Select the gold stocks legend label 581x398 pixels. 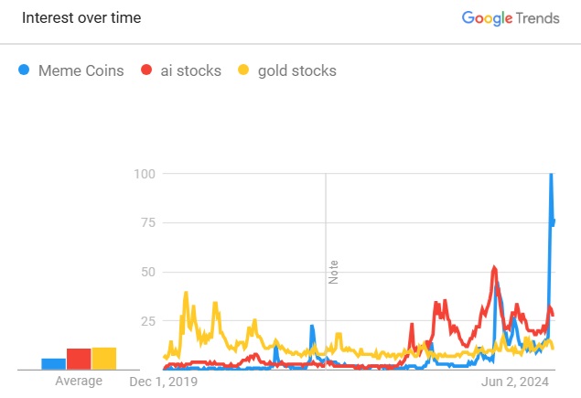(x=297, y=70)
